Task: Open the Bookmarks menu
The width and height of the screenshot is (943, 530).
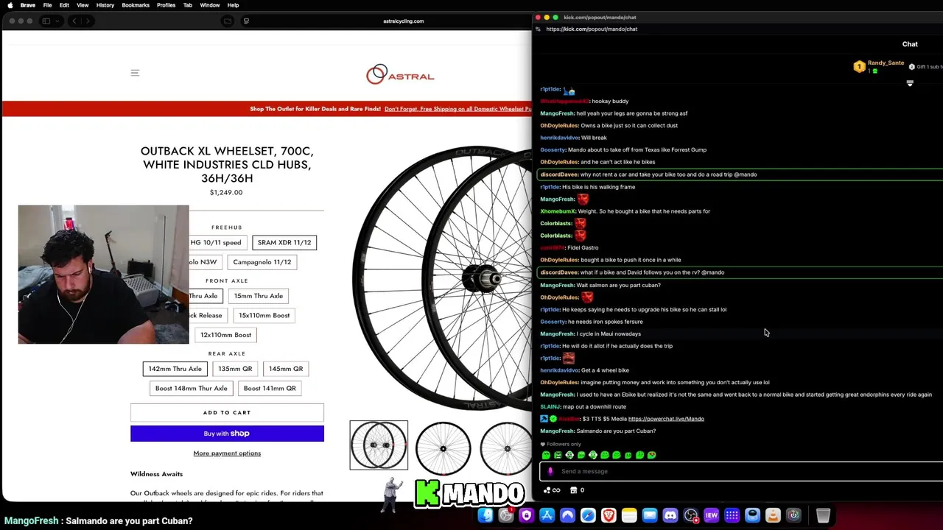Action: click(x=136, y=5)
